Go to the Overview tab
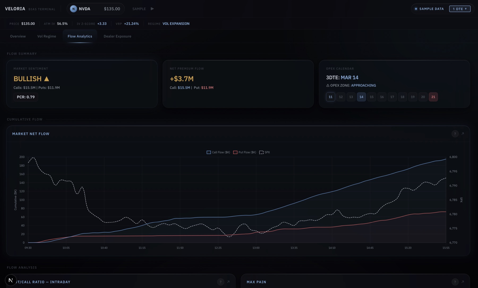 tap(18, 36)
